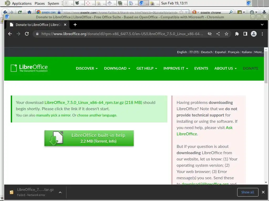This screenshot has width=269, height=201.
Task: Switch language to Italiano
Action: [247, 52]
